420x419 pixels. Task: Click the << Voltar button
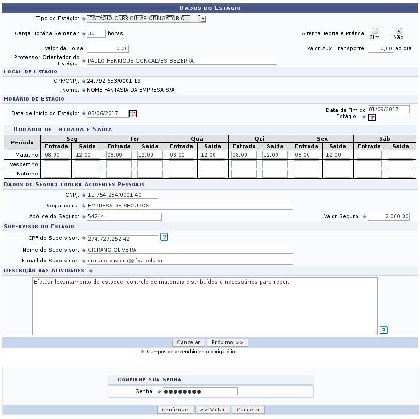(213, 410)
